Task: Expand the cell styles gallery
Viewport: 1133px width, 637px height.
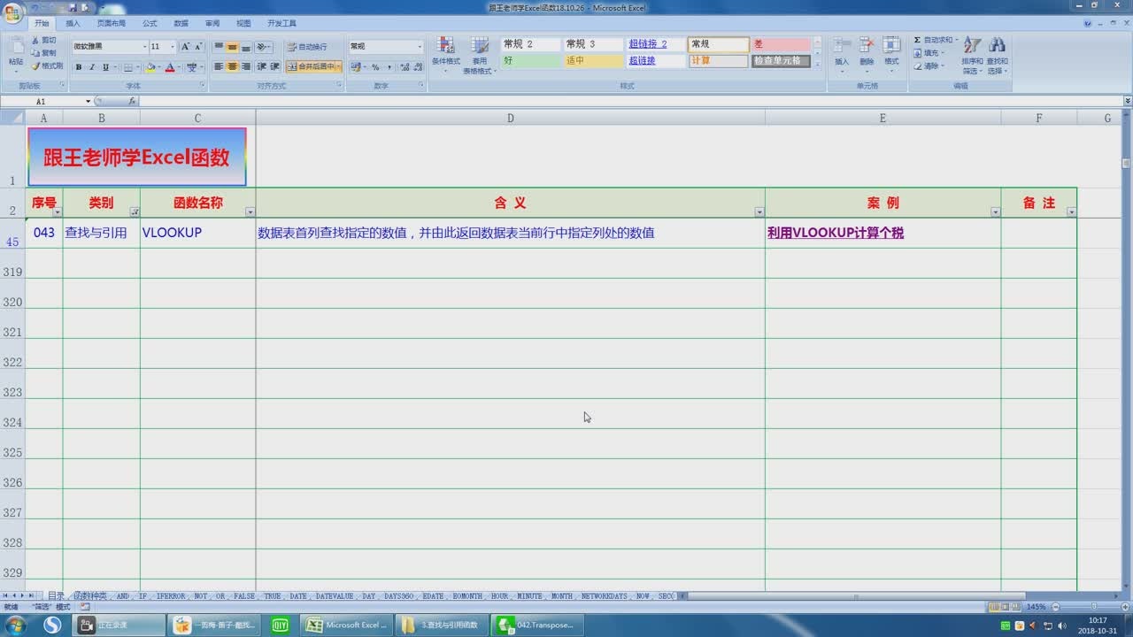Action: point(817,65)
